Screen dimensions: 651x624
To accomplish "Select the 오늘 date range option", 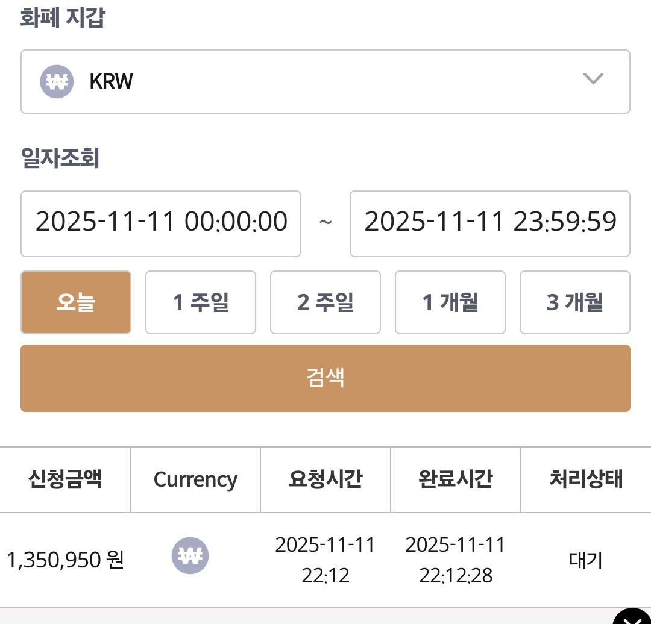I will pos(76,302).
